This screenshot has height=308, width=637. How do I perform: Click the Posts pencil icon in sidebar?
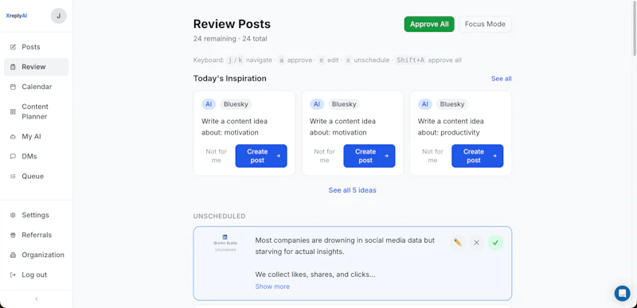13,47
